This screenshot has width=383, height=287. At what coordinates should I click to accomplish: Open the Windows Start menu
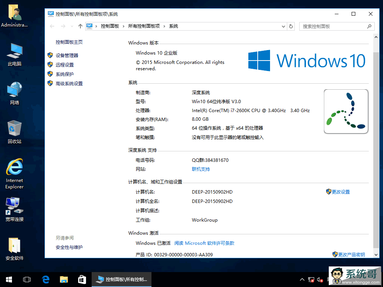click(x=9, y=280)
